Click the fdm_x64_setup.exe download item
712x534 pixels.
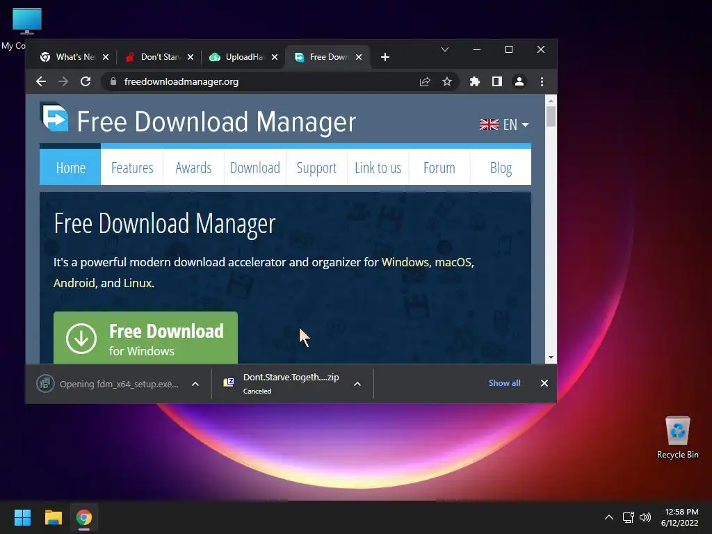(x=109, y=384)
